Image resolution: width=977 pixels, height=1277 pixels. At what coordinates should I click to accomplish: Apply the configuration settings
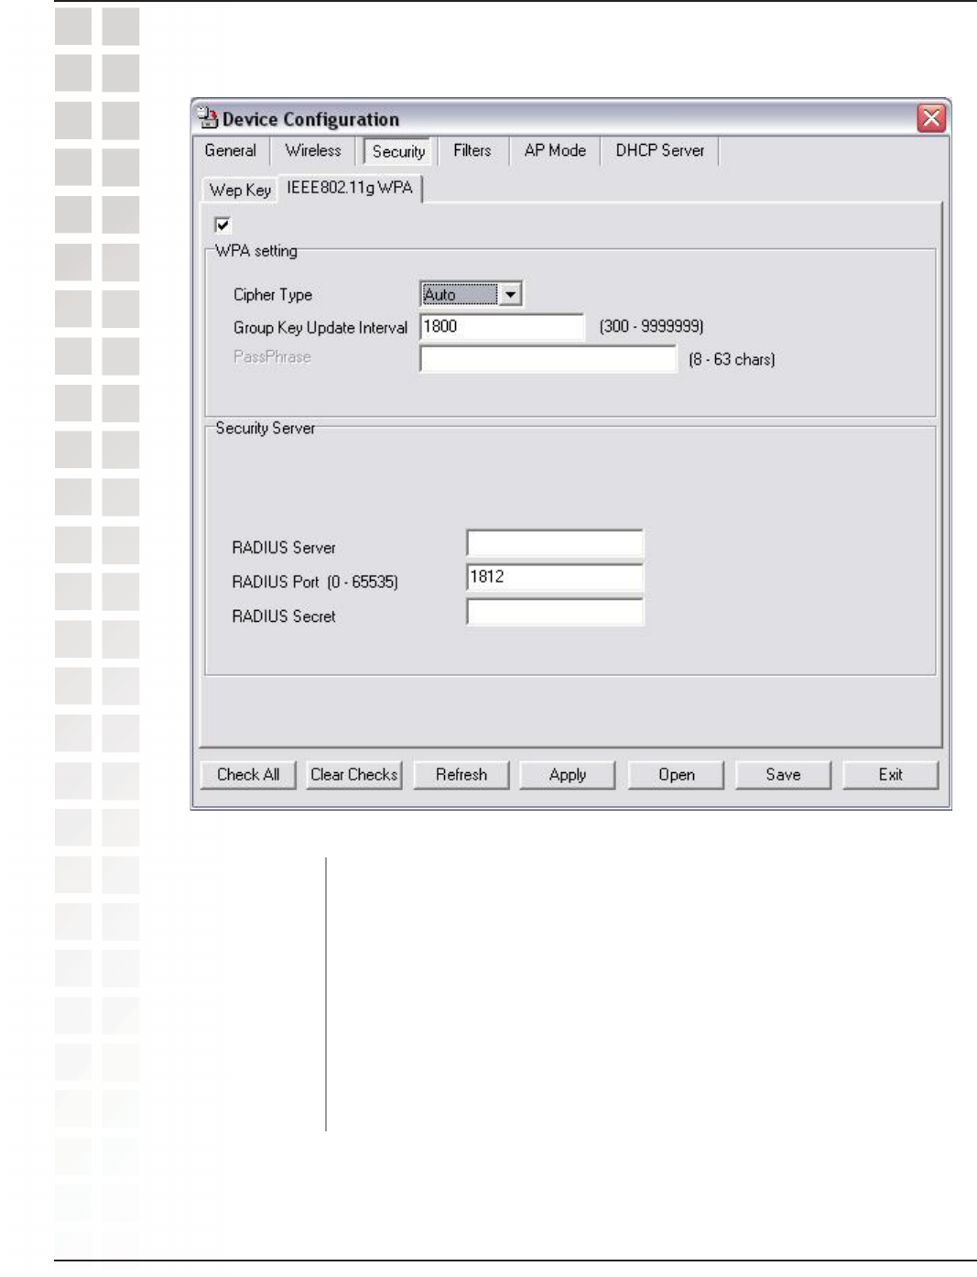[568, 774]
